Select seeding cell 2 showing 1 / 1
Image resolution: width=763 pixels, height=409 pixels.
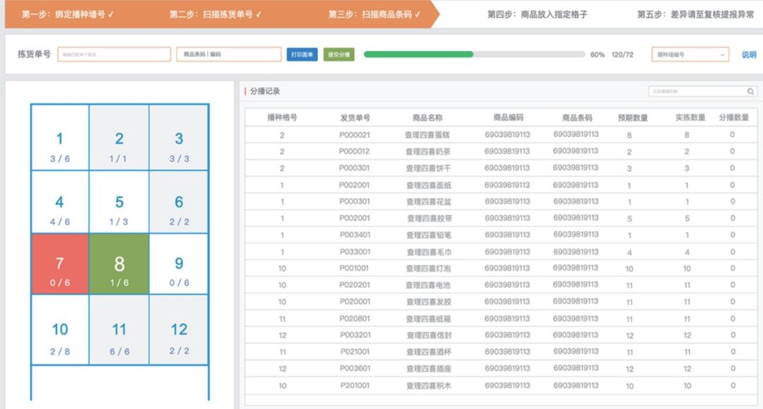point(119,138)
